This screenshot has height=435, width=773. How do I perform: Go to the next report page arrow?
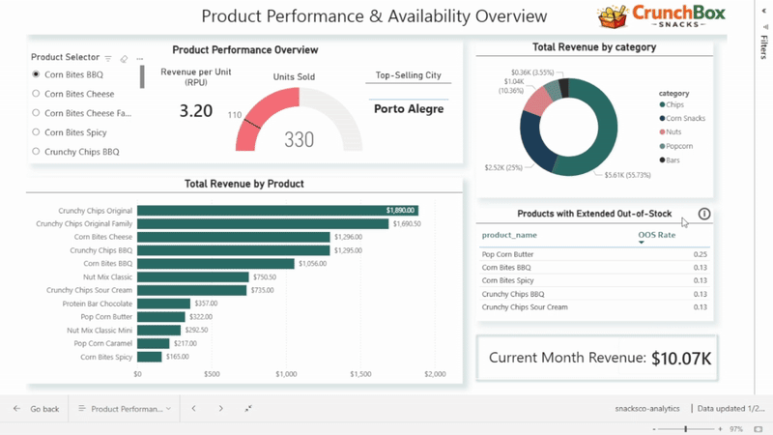(x=220, y=409)
